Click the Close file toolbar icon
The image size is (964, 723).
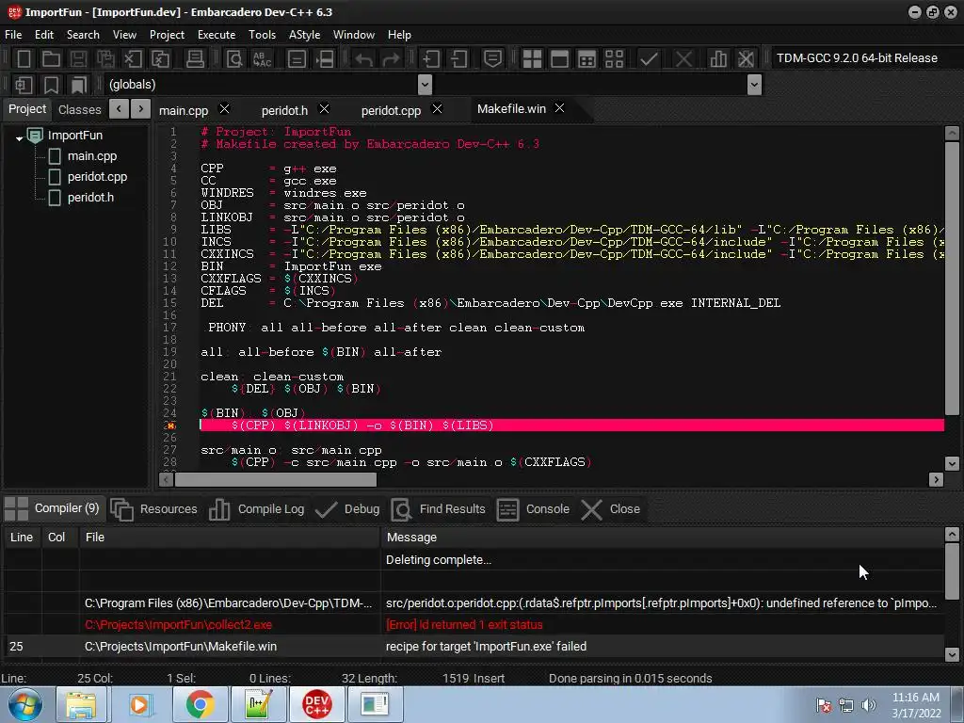133,59
